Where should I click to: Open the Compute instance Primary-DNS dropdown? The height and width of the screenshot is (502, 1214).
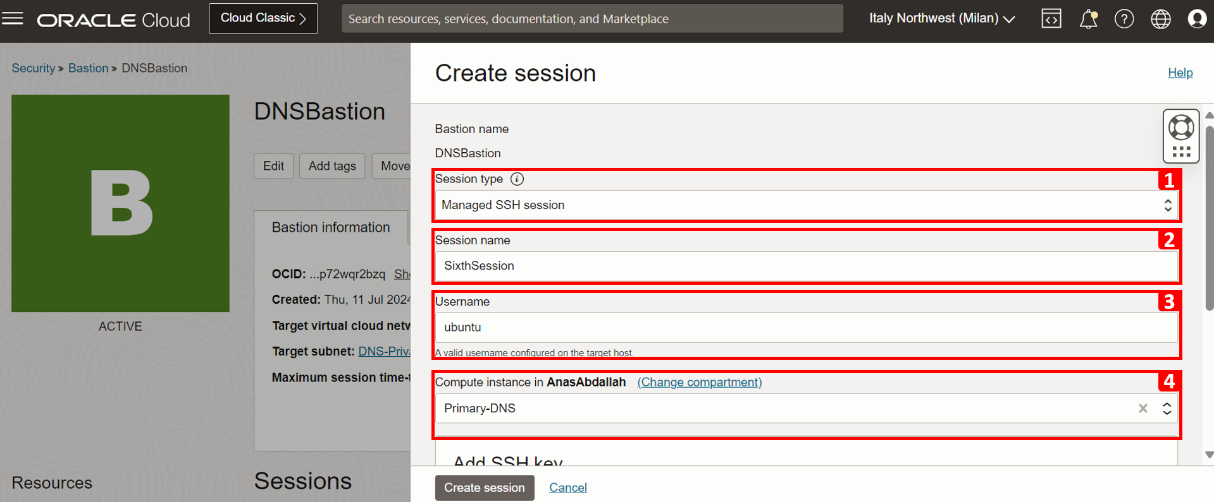(x=1167, y=409)
